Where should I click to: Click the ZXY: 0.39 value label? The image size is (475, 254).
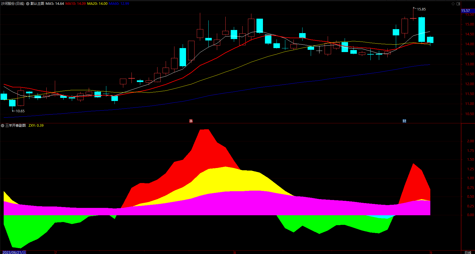[36, 126]
